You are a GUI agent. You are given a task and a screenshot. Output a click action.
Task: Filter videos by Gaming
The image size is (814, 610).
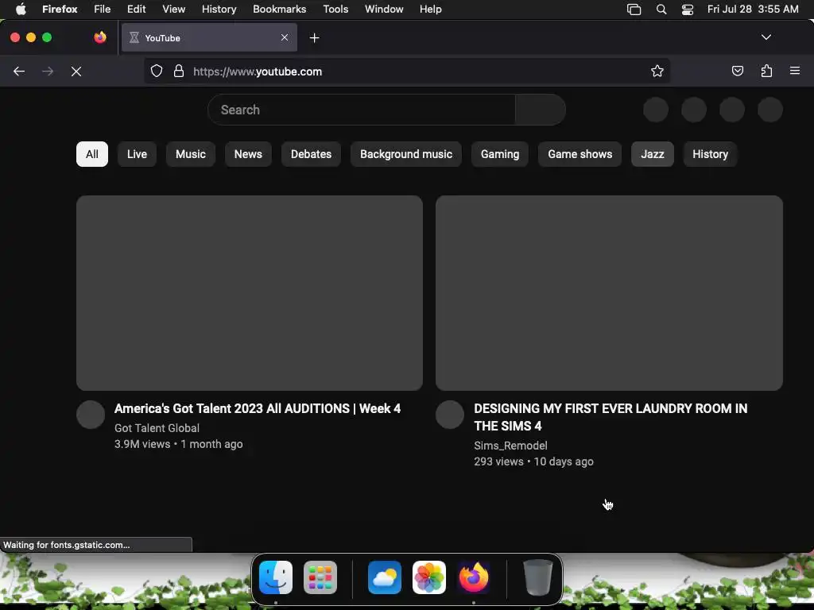(500, 154)
